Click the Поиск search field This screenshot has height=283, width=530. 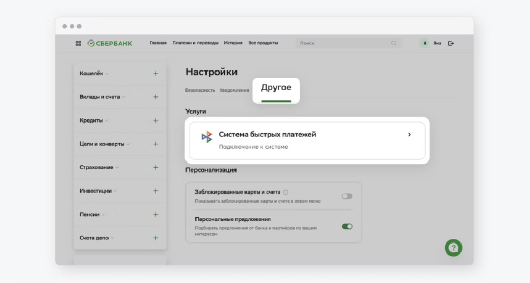pos(342,43)
